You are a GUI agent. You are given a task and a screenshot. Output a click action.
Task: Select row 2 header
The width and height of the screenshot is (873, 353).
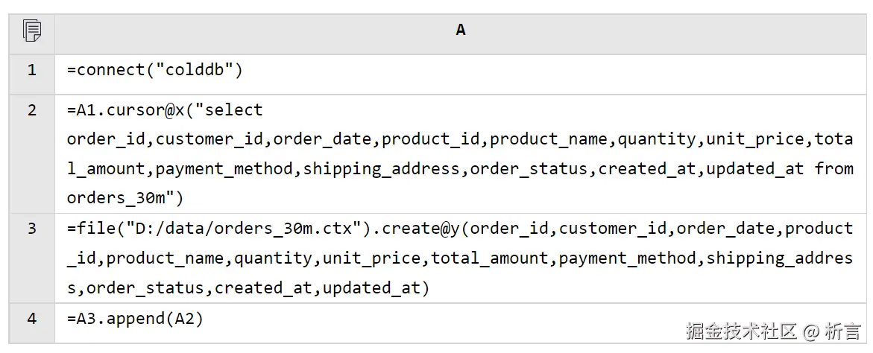[32, 110]
